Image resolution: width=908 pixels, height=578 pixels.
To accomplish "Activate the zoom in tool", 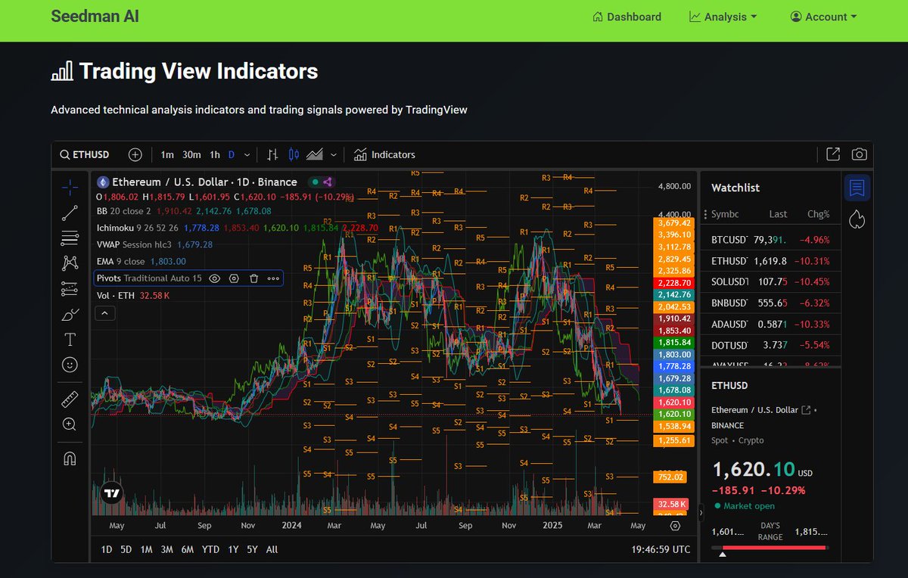I will 70,424.
